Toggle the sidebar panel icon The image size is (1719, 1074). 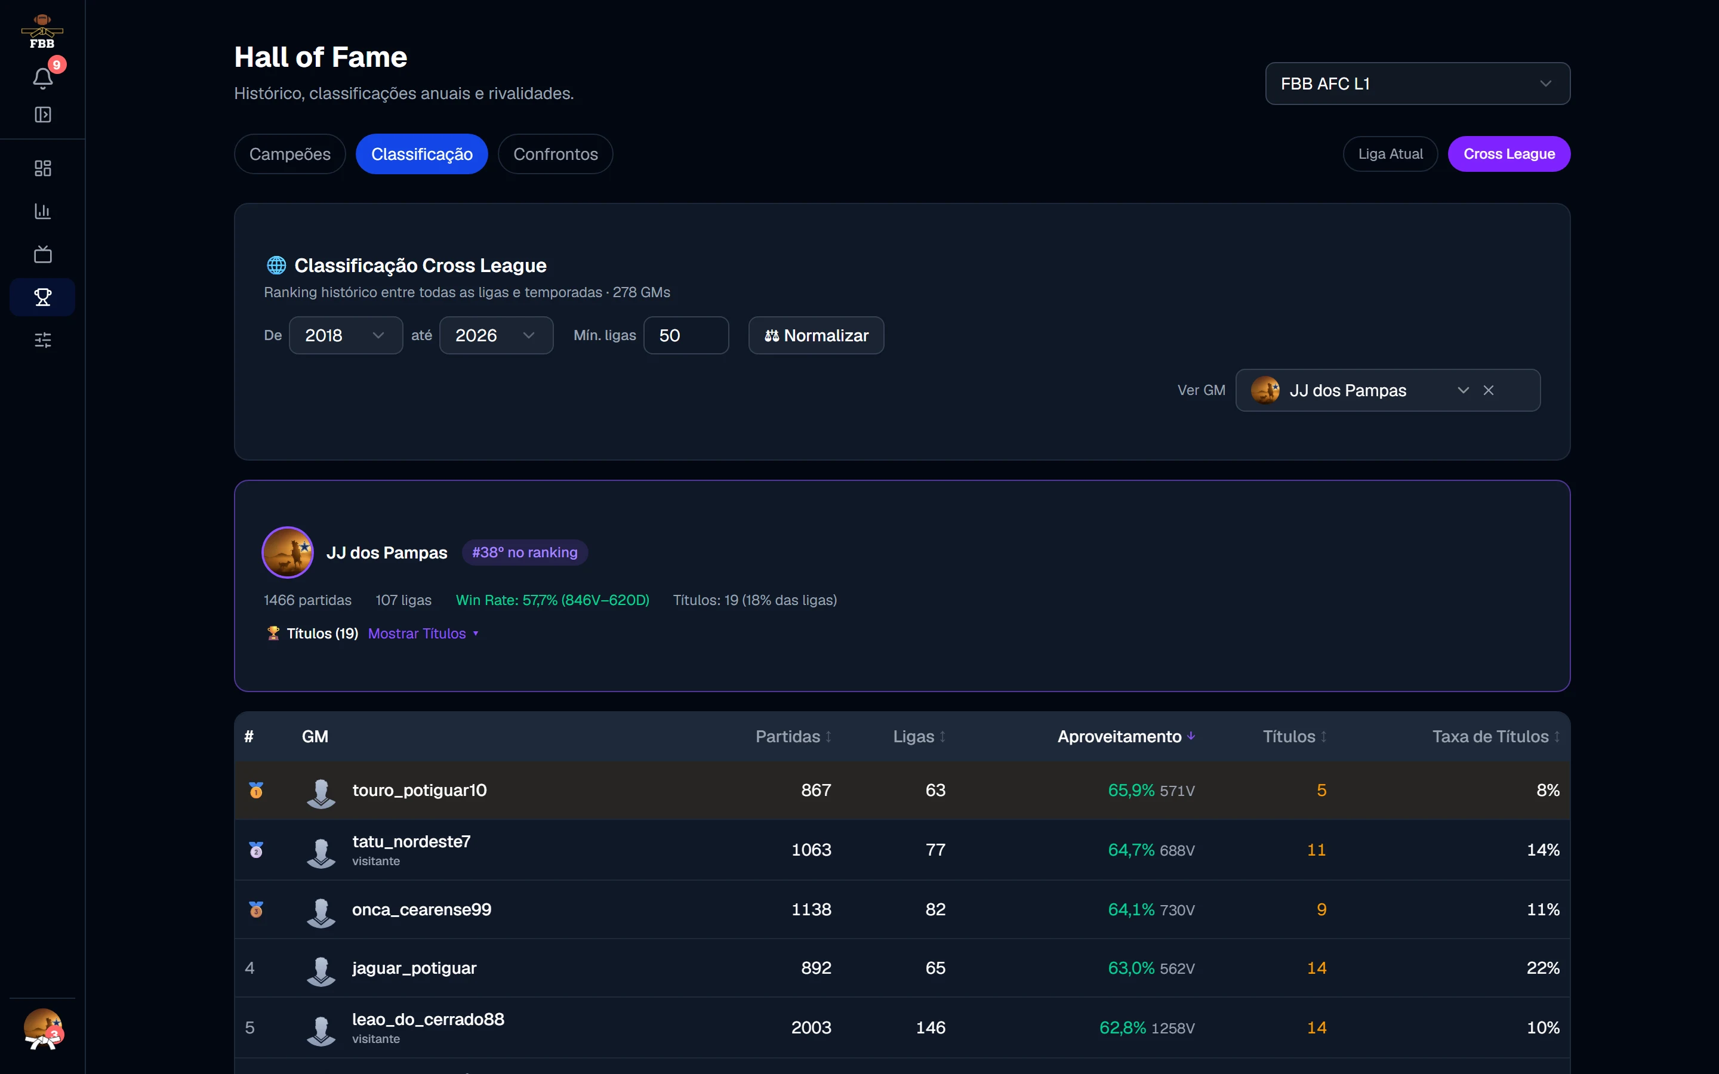coord(42,115)
